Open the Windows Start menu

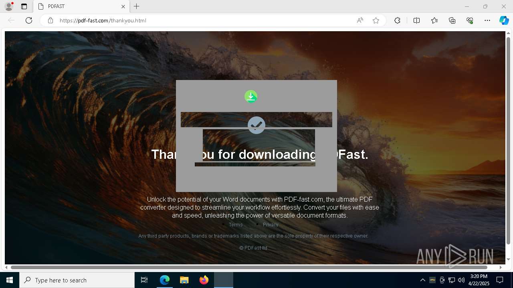pos(10,280)
